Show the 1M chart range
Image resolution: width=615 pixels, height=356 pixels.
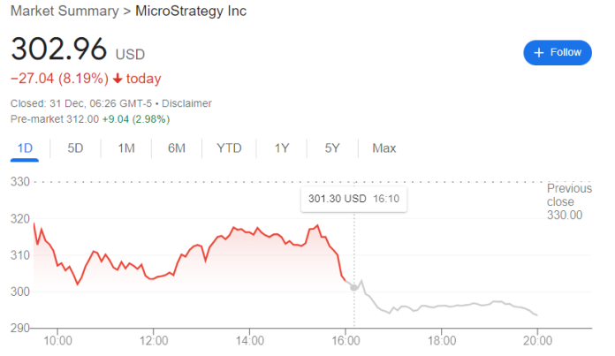point(125,148)
